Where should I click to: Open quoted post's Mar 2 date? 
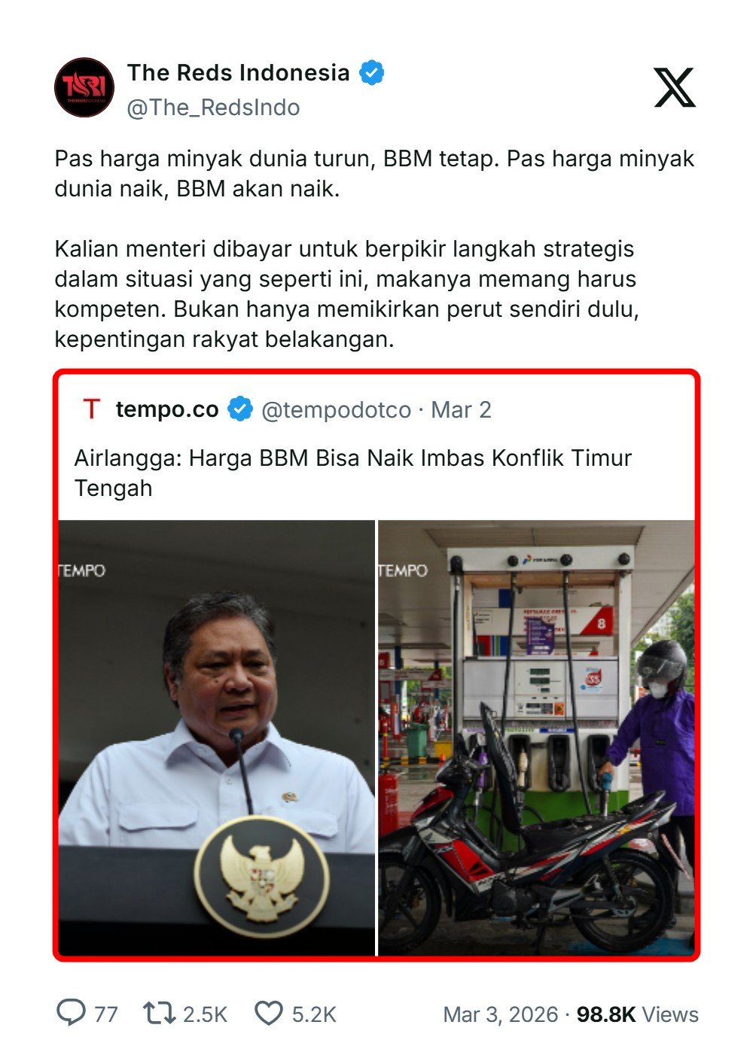pos(461,410)
